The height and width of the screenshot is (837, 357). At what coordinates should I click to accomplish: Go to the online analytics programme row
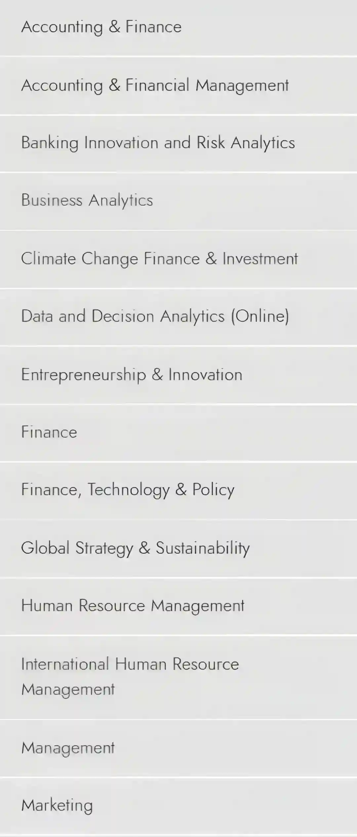tap(155, 316)
